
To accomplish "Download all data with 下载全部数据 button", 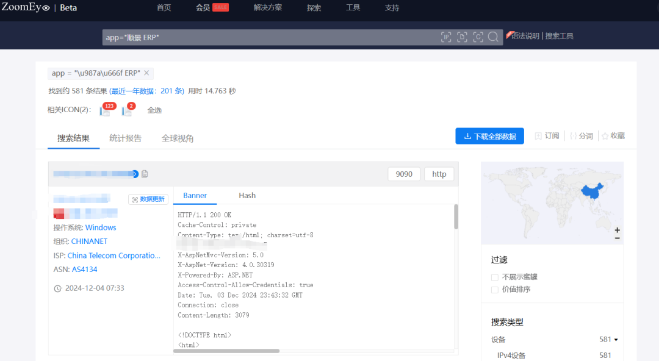I will pyautogui.click(x=489, y=136).
